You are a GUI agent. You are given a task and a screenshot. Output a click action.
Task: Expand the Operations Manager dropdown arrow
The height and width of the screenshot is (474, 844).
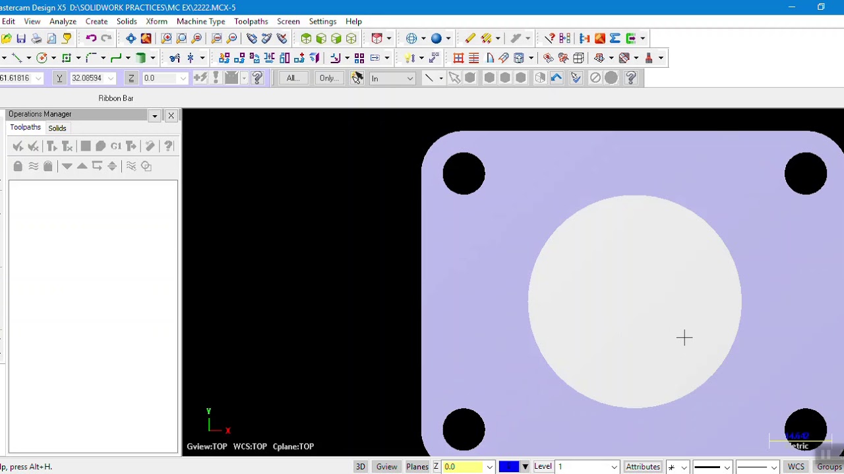pos(154,115)
